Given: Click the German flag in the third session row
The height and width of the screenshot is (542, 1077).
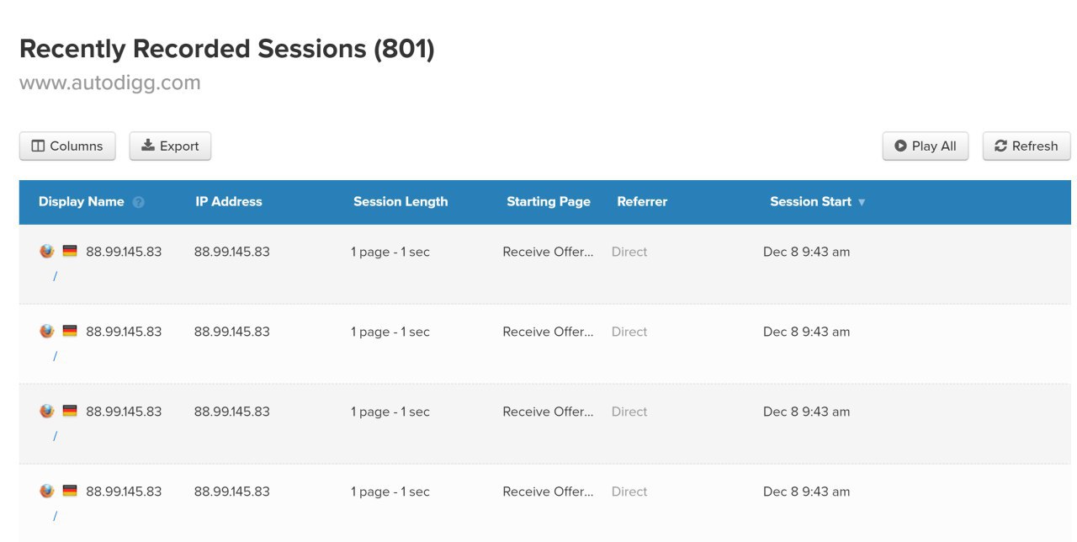Looking at the screenshot, I should point(70,411).
